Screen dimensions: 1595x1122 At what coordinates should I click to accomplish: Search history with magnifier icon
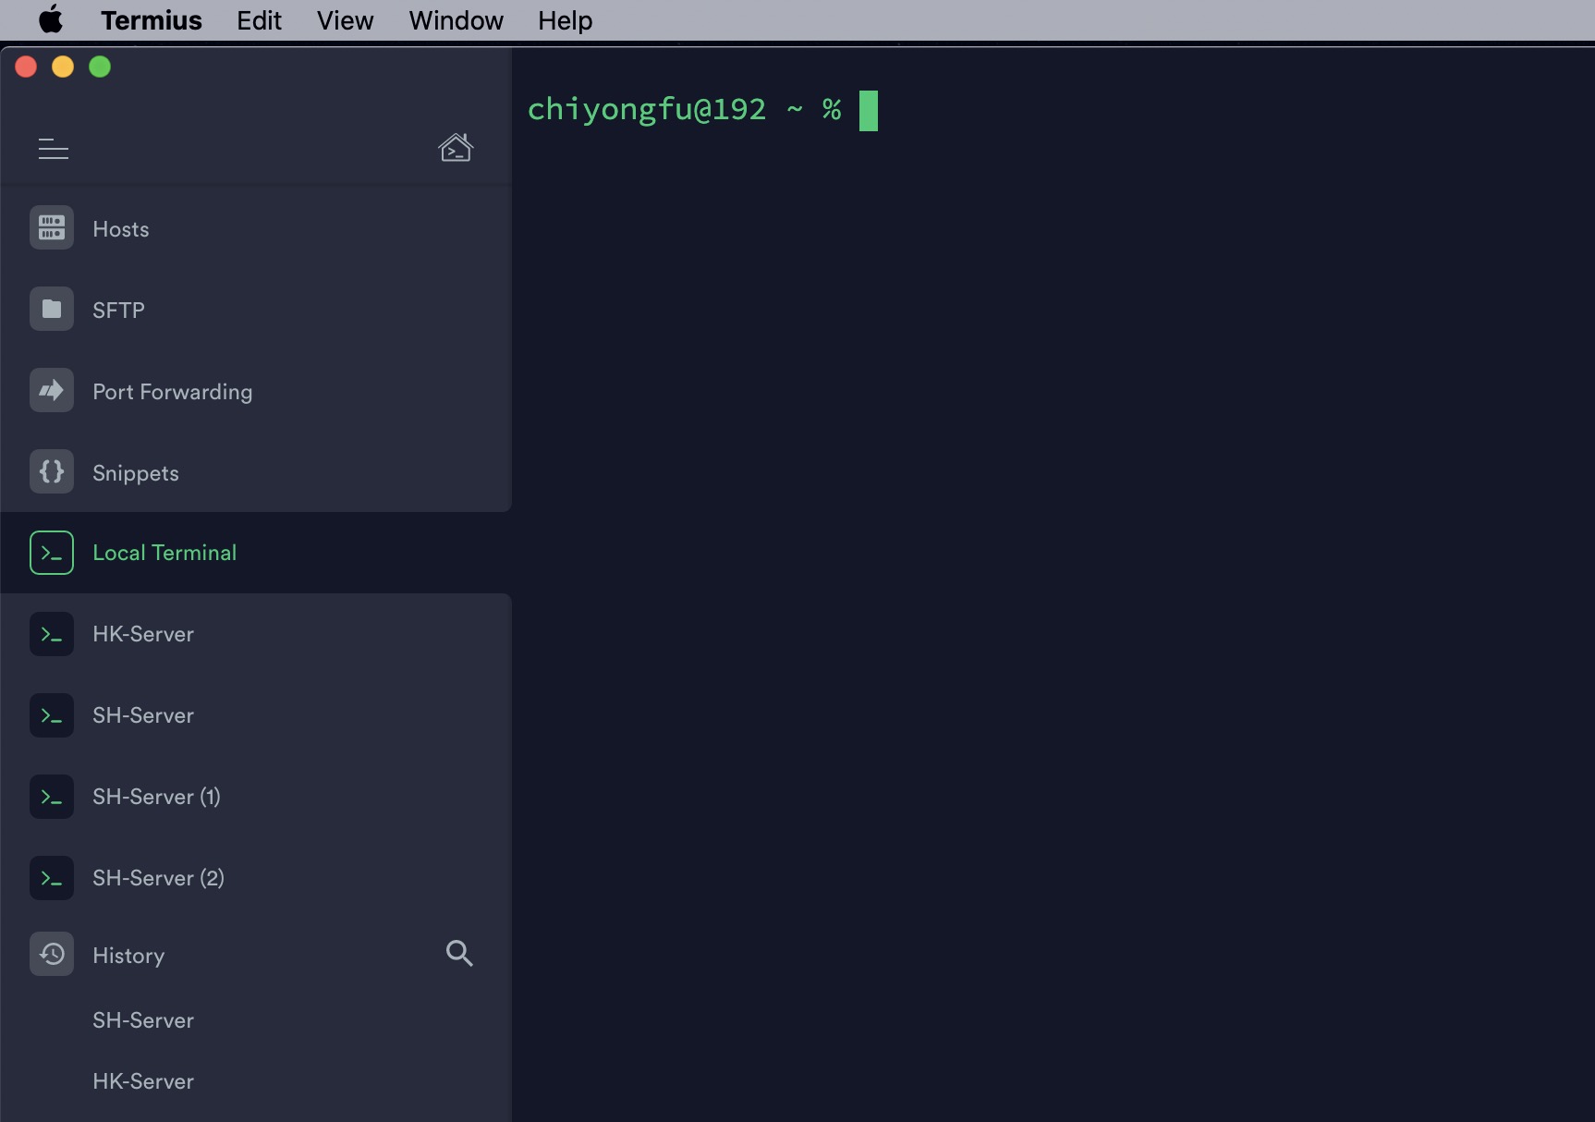[x=459, y=953]
